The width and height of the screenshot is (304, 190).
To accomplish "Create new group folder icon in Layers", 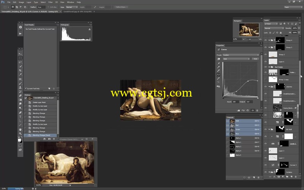I will [287, 177].
